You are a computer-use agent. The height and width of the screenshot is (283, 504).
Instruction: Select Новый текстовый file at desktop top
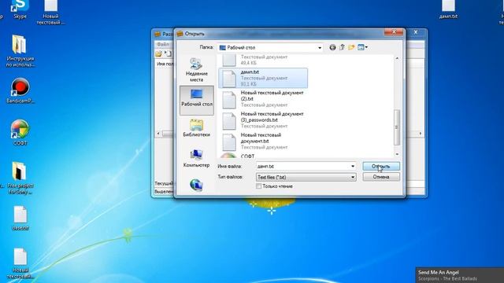pyautogui.click(x=50, y=13)
